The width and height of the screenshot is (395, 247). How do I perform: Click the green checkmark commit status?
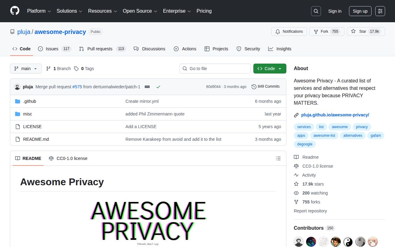click(x=158, y=87)
